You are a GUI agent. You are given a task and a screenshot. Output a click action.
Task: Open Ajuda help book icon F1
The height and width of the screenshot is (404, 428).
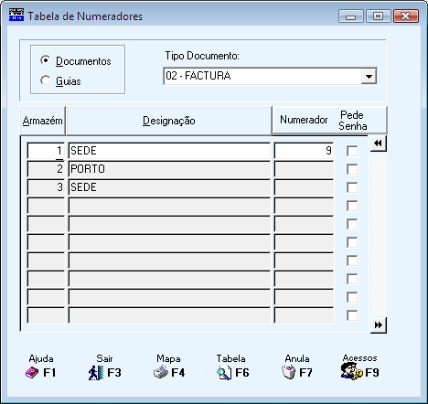coord(32,373)
